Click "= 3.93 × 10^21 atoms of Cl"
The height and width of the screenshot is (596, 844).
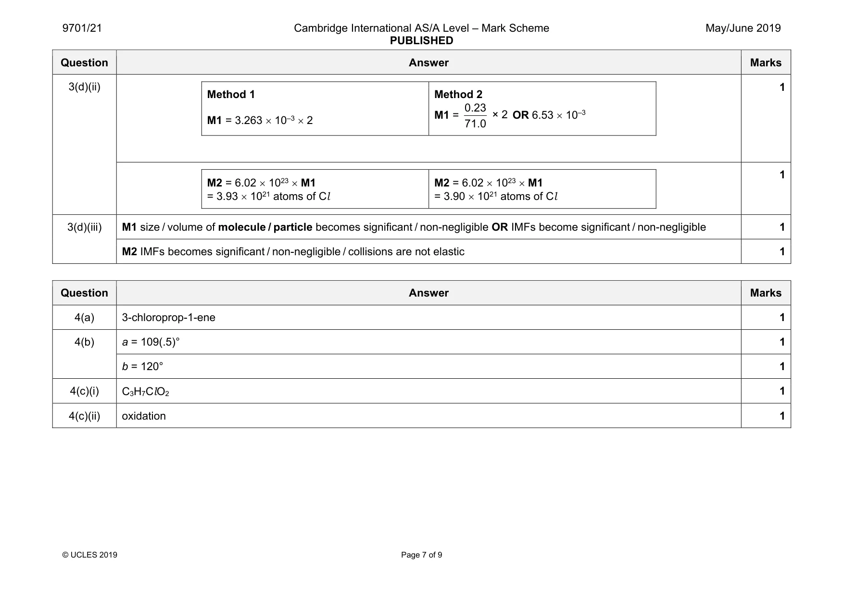[x=268, y=196]
